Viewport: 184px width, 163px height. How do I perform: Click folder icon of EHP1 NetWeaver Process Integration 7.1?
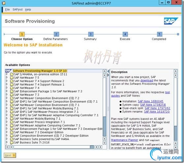point(12,112)
